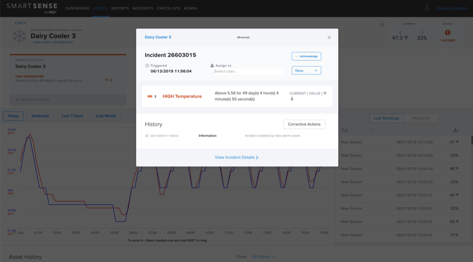
Task: Open the DASHBOARD menu
Action: pyautogui.click(x=77, y=9)
